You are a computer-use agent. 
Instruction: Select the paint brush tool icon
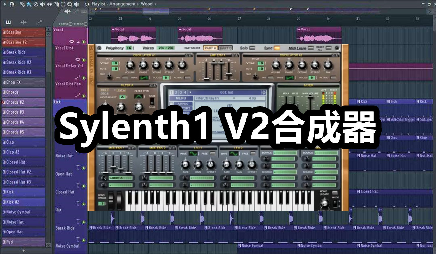[29, 4]
